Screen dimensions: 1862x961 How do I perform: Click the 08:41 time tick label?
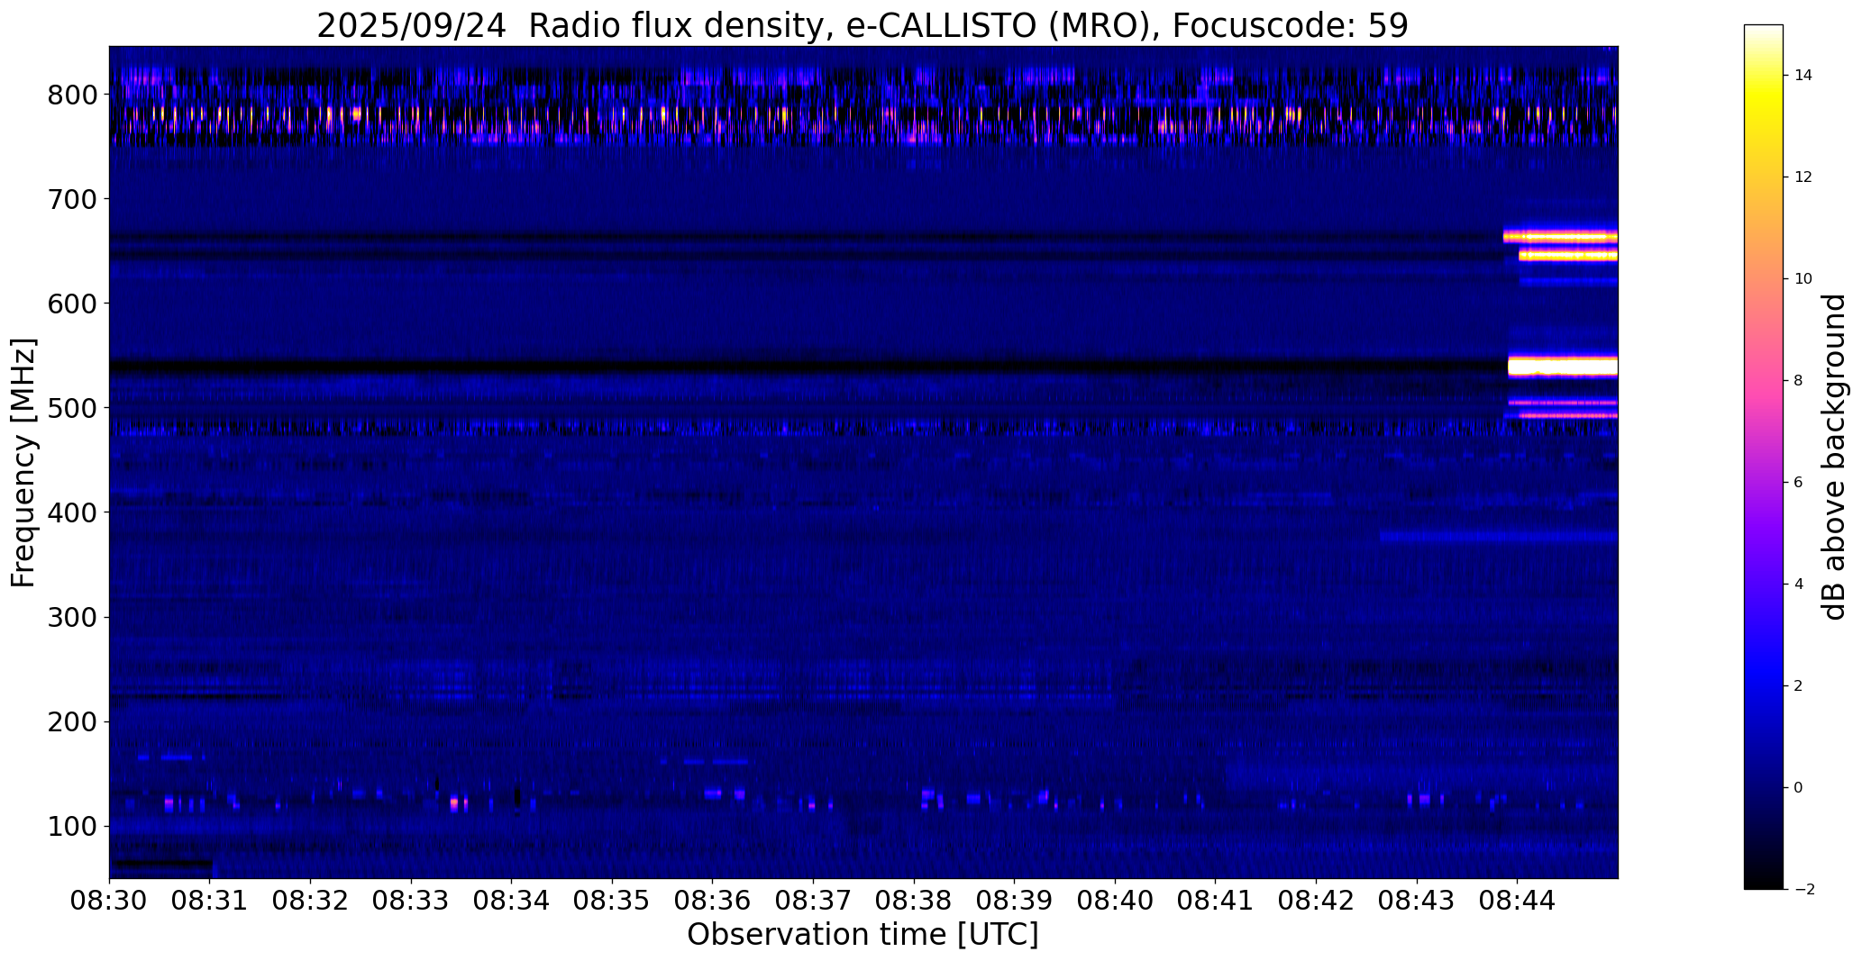1216,902
